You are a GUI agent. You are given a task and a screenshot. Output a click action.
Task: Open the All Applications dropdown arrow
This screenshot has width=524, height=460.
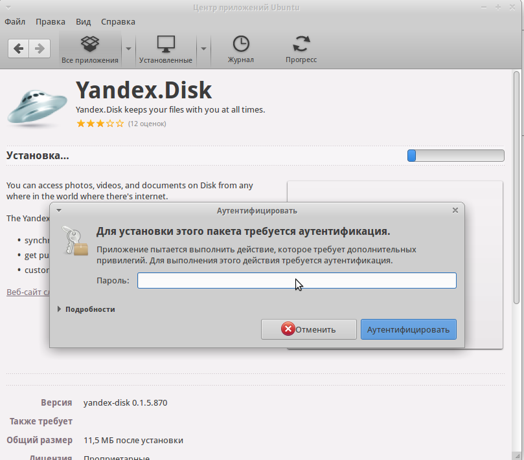pos(128,49)
